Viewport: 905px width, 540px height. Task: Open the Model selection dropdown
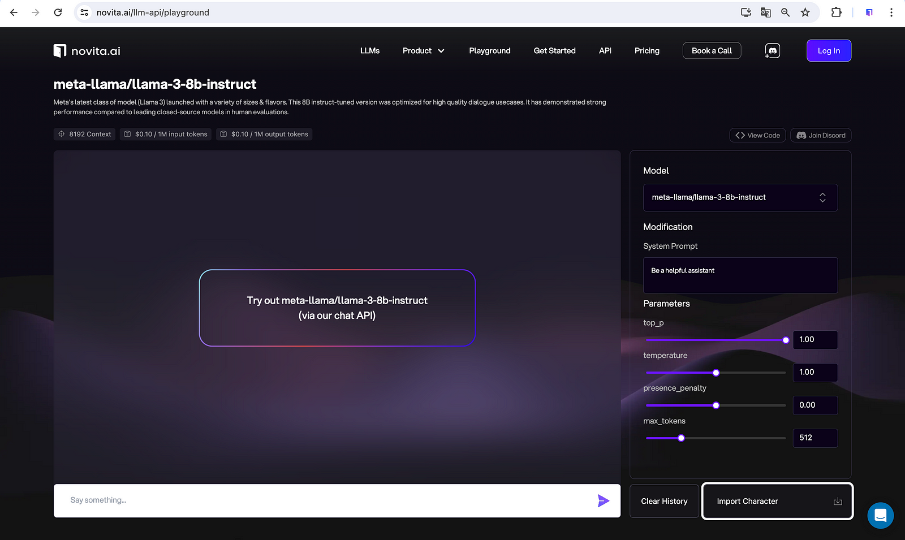pyautogui.click(x=740, y=197)
